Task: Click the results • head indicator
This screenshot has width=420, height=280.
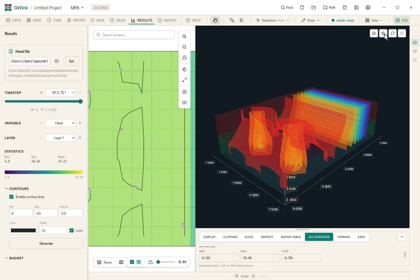Action: tap(343, 20)
